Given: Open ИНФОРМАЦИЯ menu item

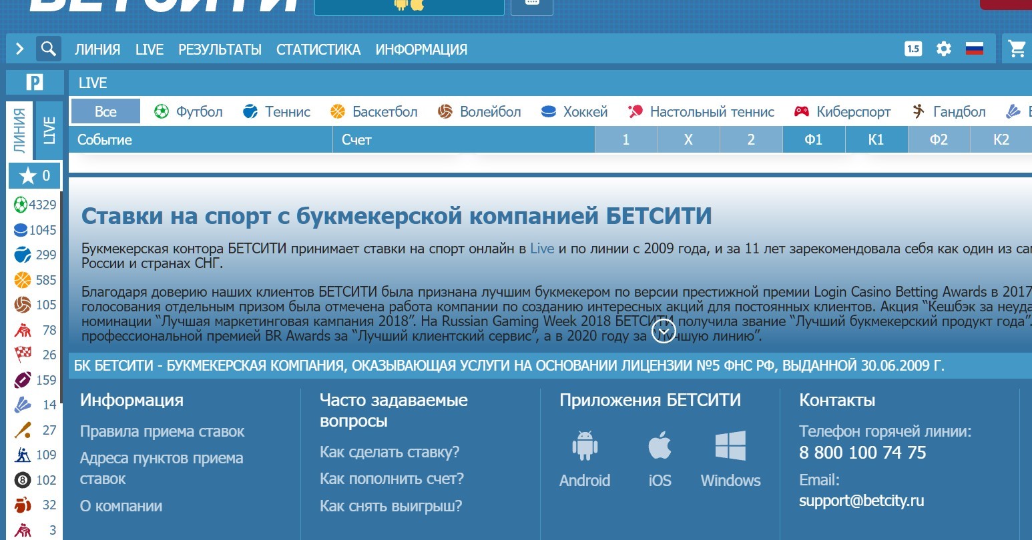Looking at the screenshot, I should [421, 49].
